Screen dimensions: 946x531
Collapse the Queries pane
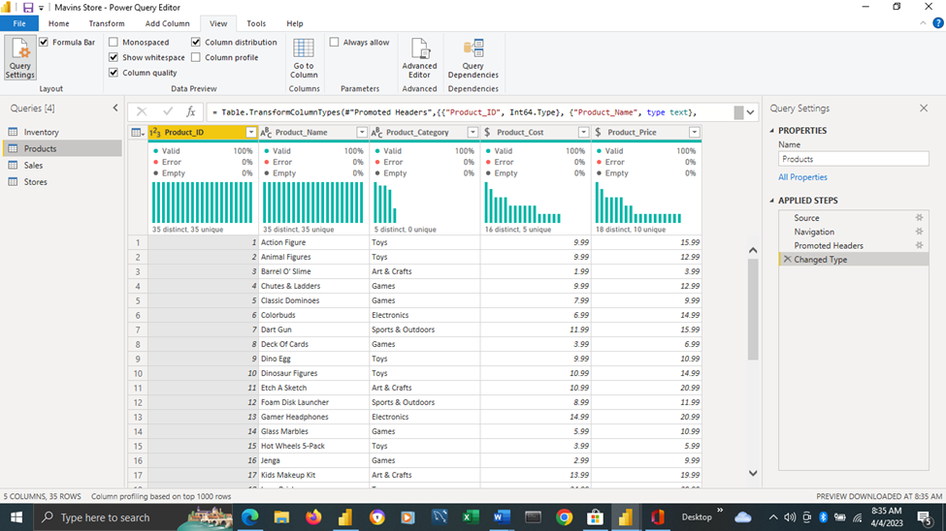(115, 108)
